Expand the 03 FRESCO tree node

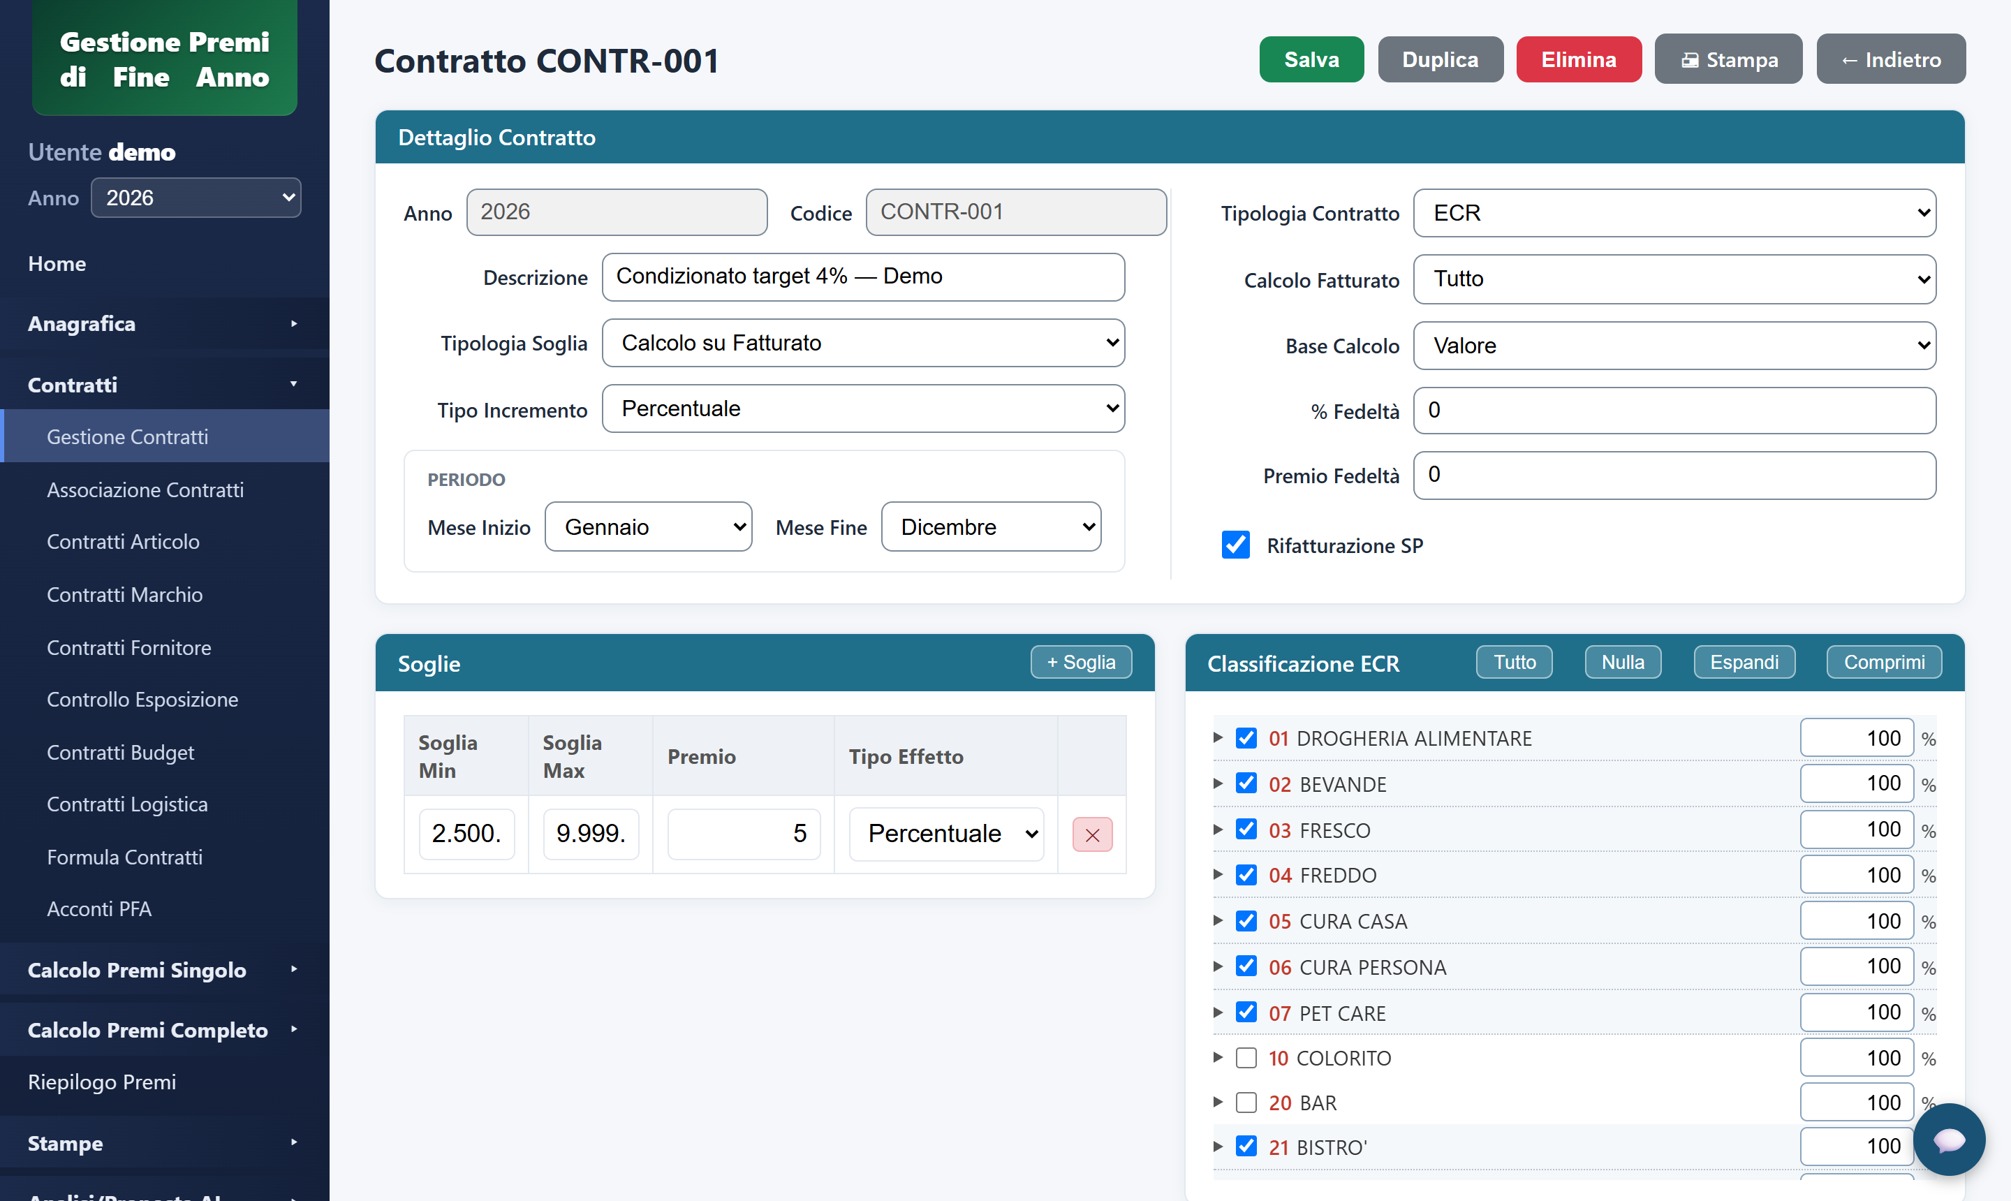[1218, 830]
